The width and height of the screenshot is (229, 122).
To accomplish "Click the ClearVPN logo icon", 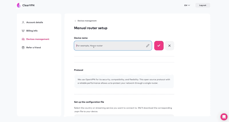I will pos(19,5).
